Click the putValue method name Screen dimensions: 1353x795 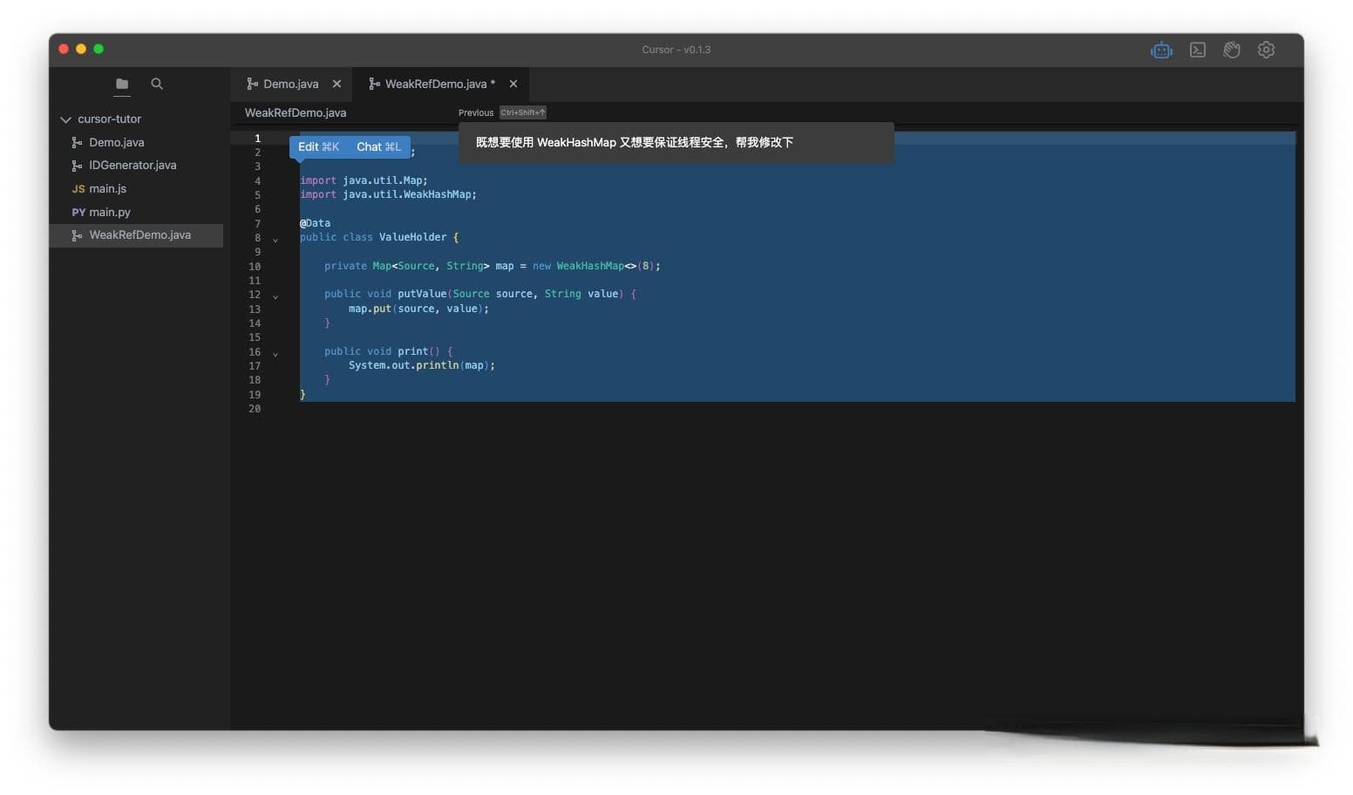(x=422, y=294)
